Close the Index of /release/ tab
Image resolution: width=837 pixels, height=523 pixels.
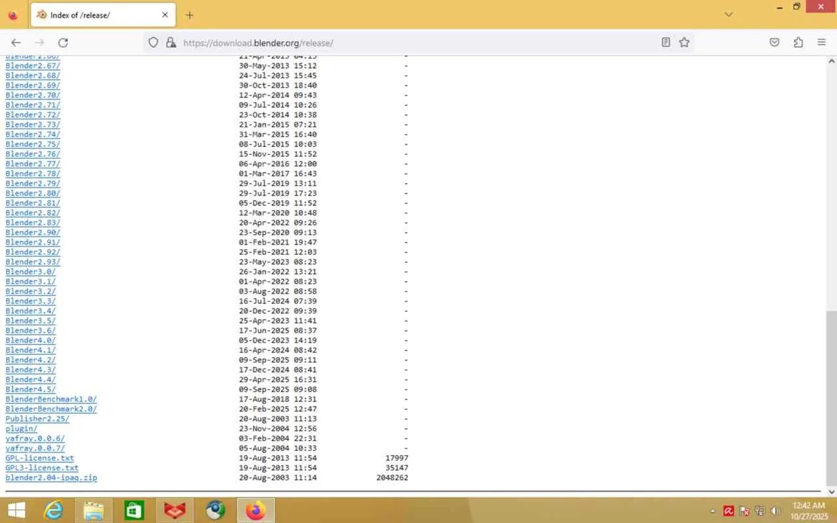click(x=165, y=15)
